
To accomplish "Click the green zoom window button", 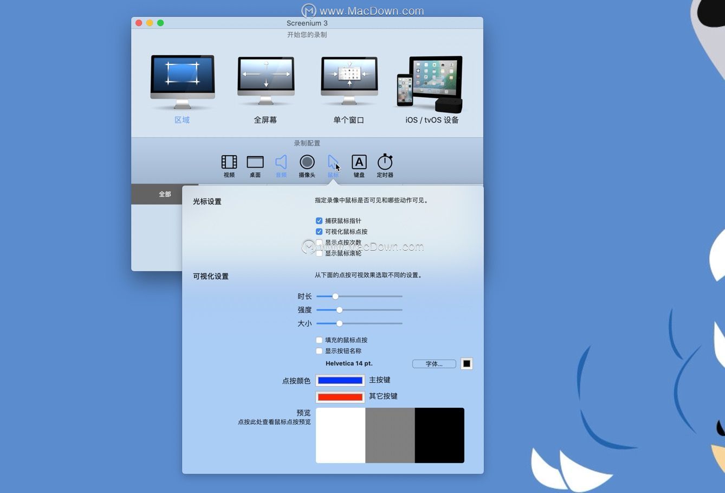I will pos(160,23).
